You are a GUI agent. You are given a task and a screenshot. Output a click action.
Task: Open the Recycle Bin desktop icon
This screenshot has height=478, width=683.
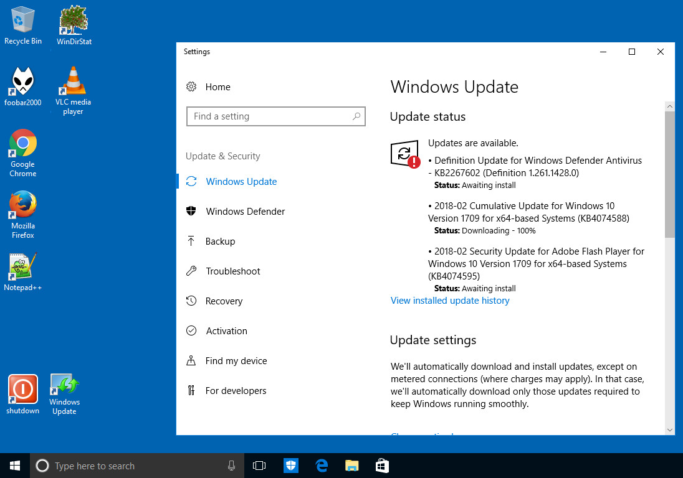22,26
